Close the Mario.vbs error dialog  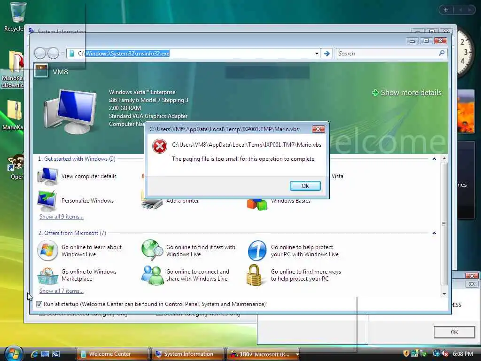point(318,129)
